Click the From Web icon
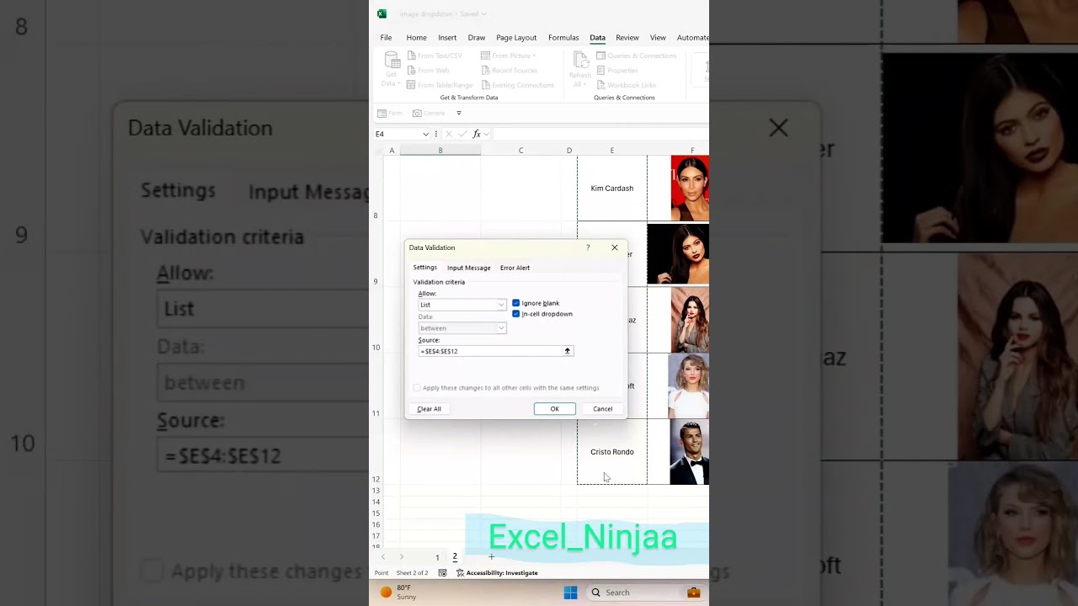This screenshot has height=606, width=1078. click(x=411, y=70)
